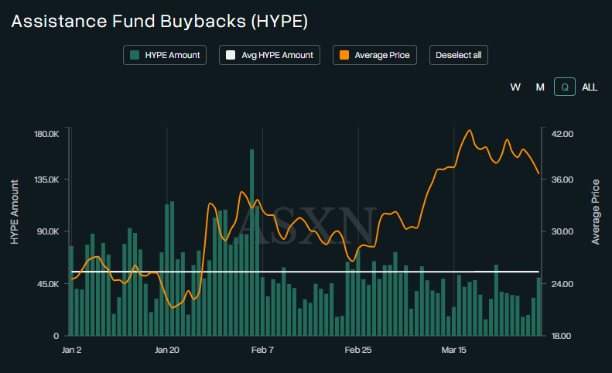Switch to the W weekly timeframe
612x373 pixels.
pyautogui.click(x=515, y=87)
